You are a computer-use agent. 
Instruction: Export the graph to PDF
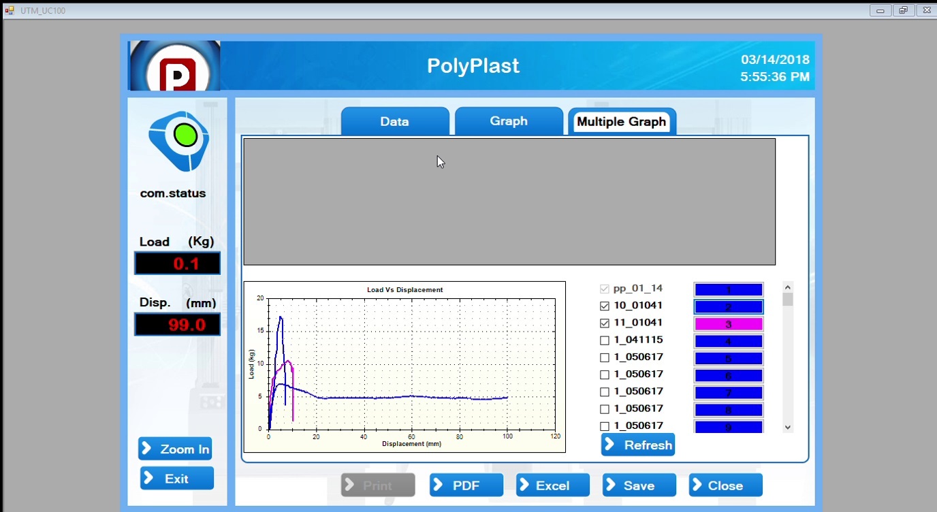[466, 485]
